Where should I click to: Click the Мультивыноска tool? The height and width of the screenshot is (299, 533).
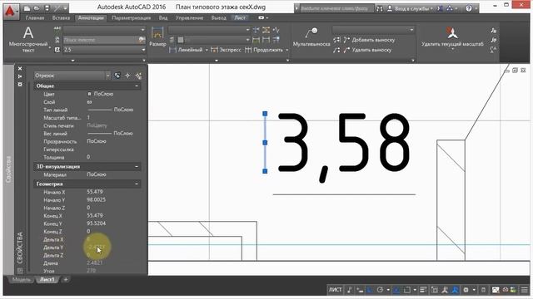coord(311,37)
